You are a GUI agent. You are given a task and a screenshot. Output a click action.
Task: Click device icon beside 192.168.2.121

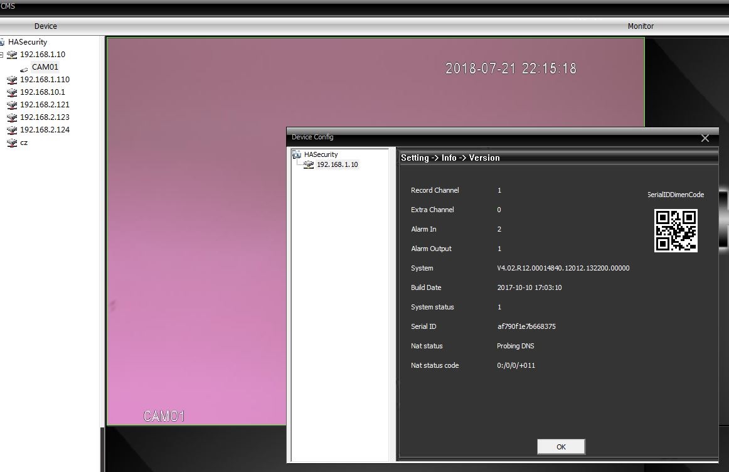(x=12, y=105)
